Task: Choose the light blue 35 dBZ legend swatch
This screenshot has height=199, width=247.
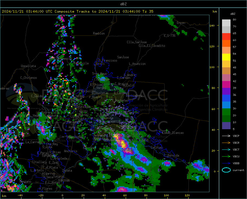Action: pyautogui.click(x=226, y=105)
